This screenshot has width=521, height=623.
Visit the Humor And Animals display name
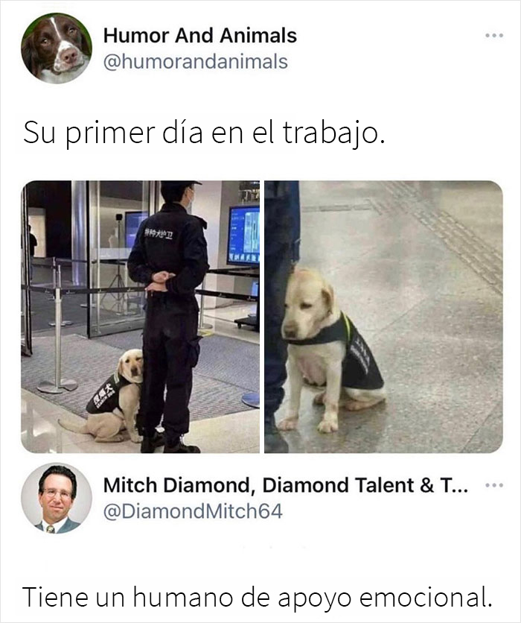[200, 35]
